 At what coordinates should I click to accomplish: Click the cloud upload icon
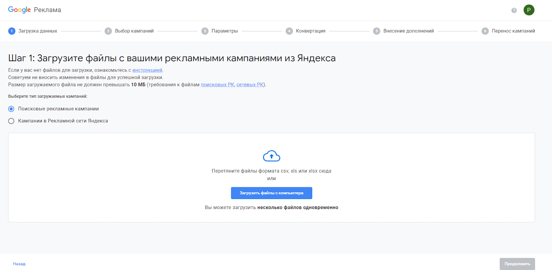(x=272, y=156)
